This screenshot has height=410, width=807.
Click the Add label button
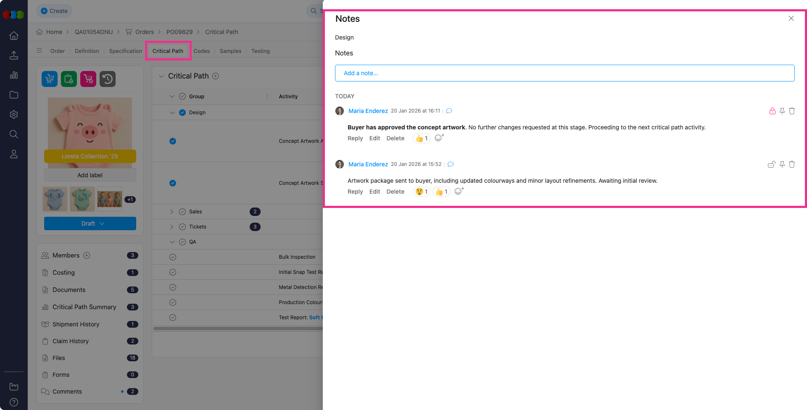pos(90,175)
